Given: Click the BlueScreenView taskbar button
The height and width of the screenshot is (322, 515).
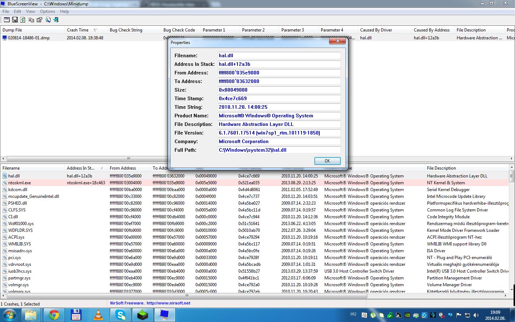Looking at the screenshot, I should pyautogui.click(x=165, y=315).
